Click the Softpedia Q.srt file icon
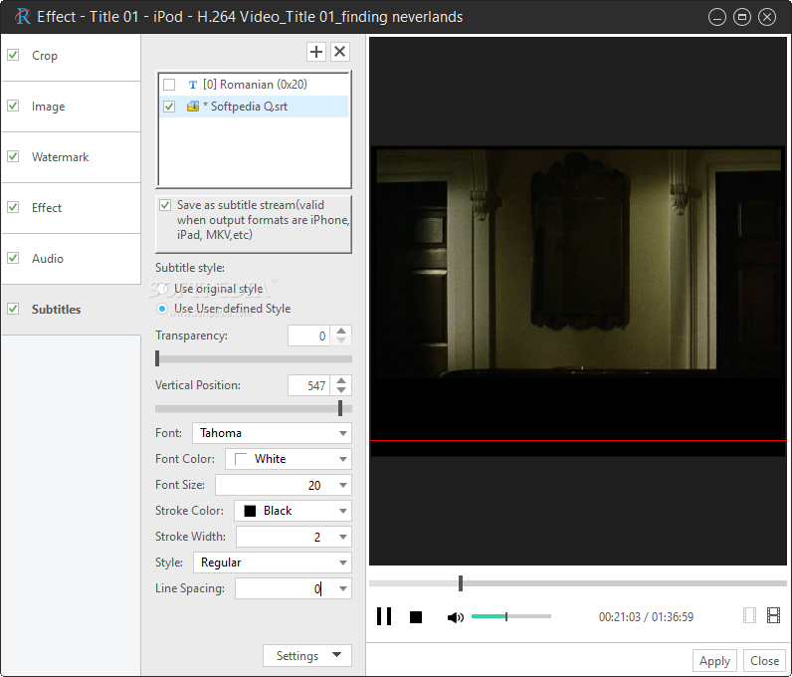792x677 pixels. pos(193,107)
